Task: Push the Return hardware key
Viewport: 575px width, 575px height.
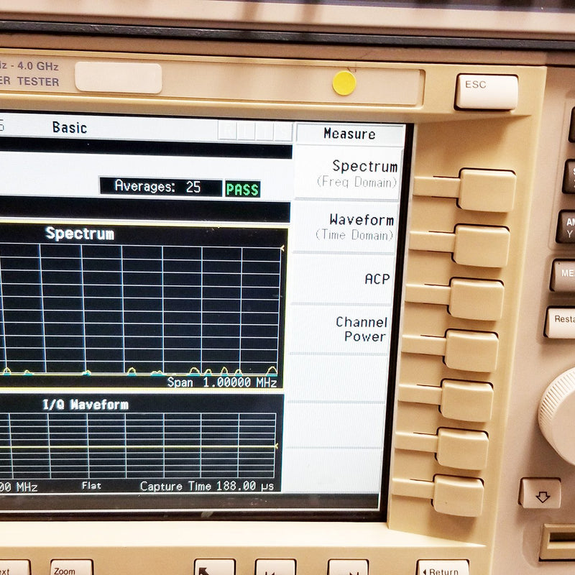Action: tap(443, 568)
